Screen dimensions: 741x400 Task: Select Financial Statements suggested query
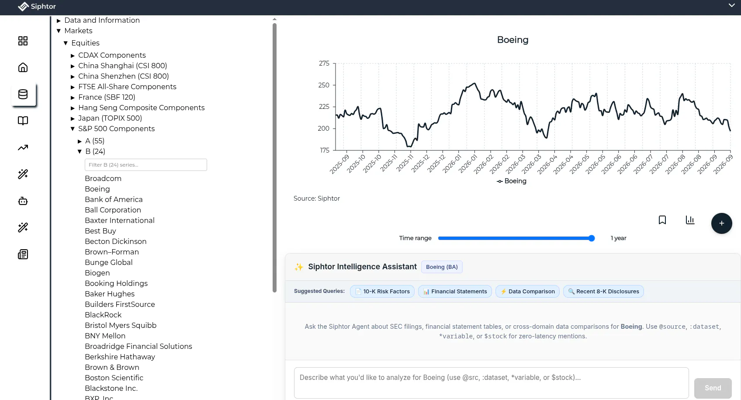coord(455,292)
